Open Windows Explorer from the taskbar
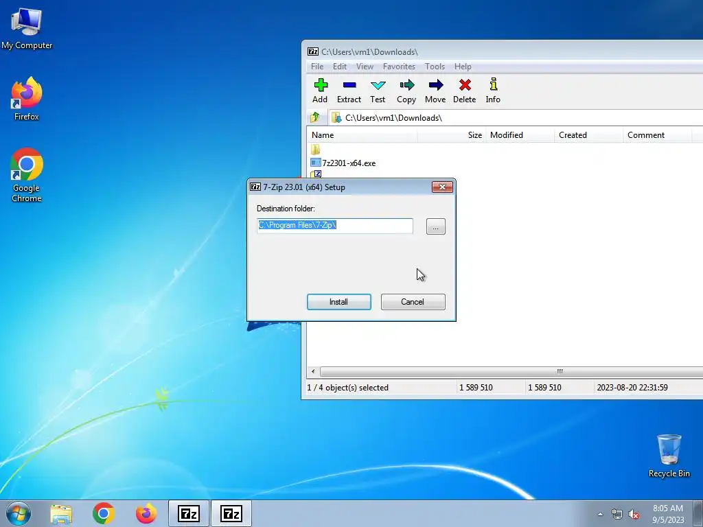 click(61, 513)
